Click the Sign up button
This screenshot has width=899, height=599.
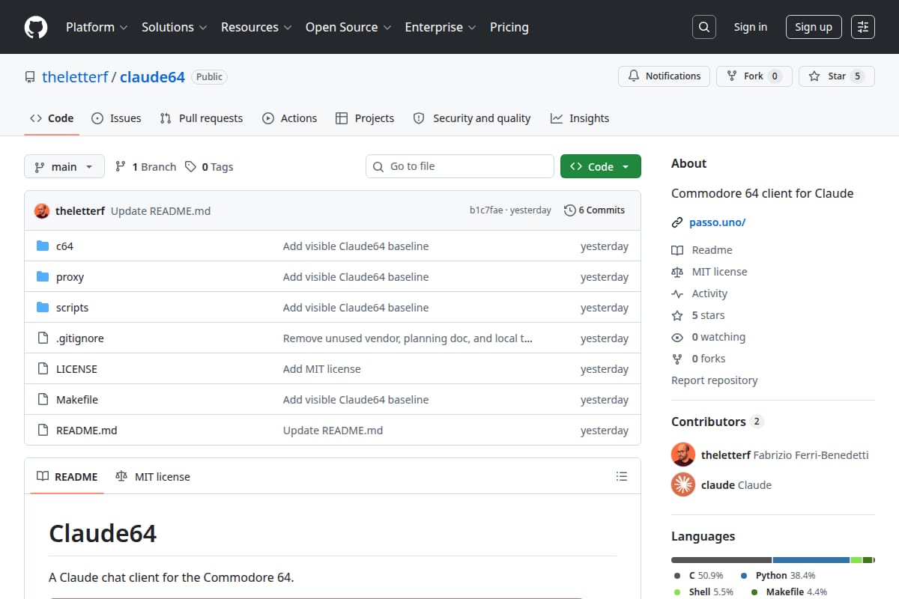814,27
